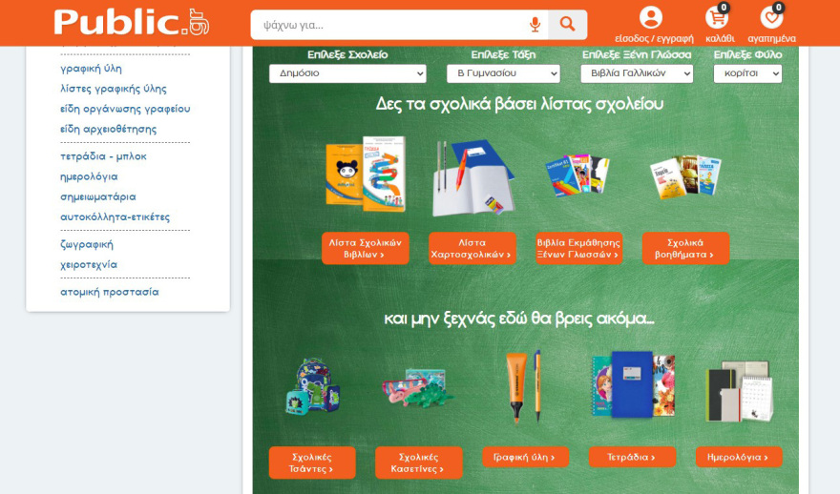840x494 pixels.
Task: Click the Σχολικά βοηθήματα button
Action: (685, 248)
